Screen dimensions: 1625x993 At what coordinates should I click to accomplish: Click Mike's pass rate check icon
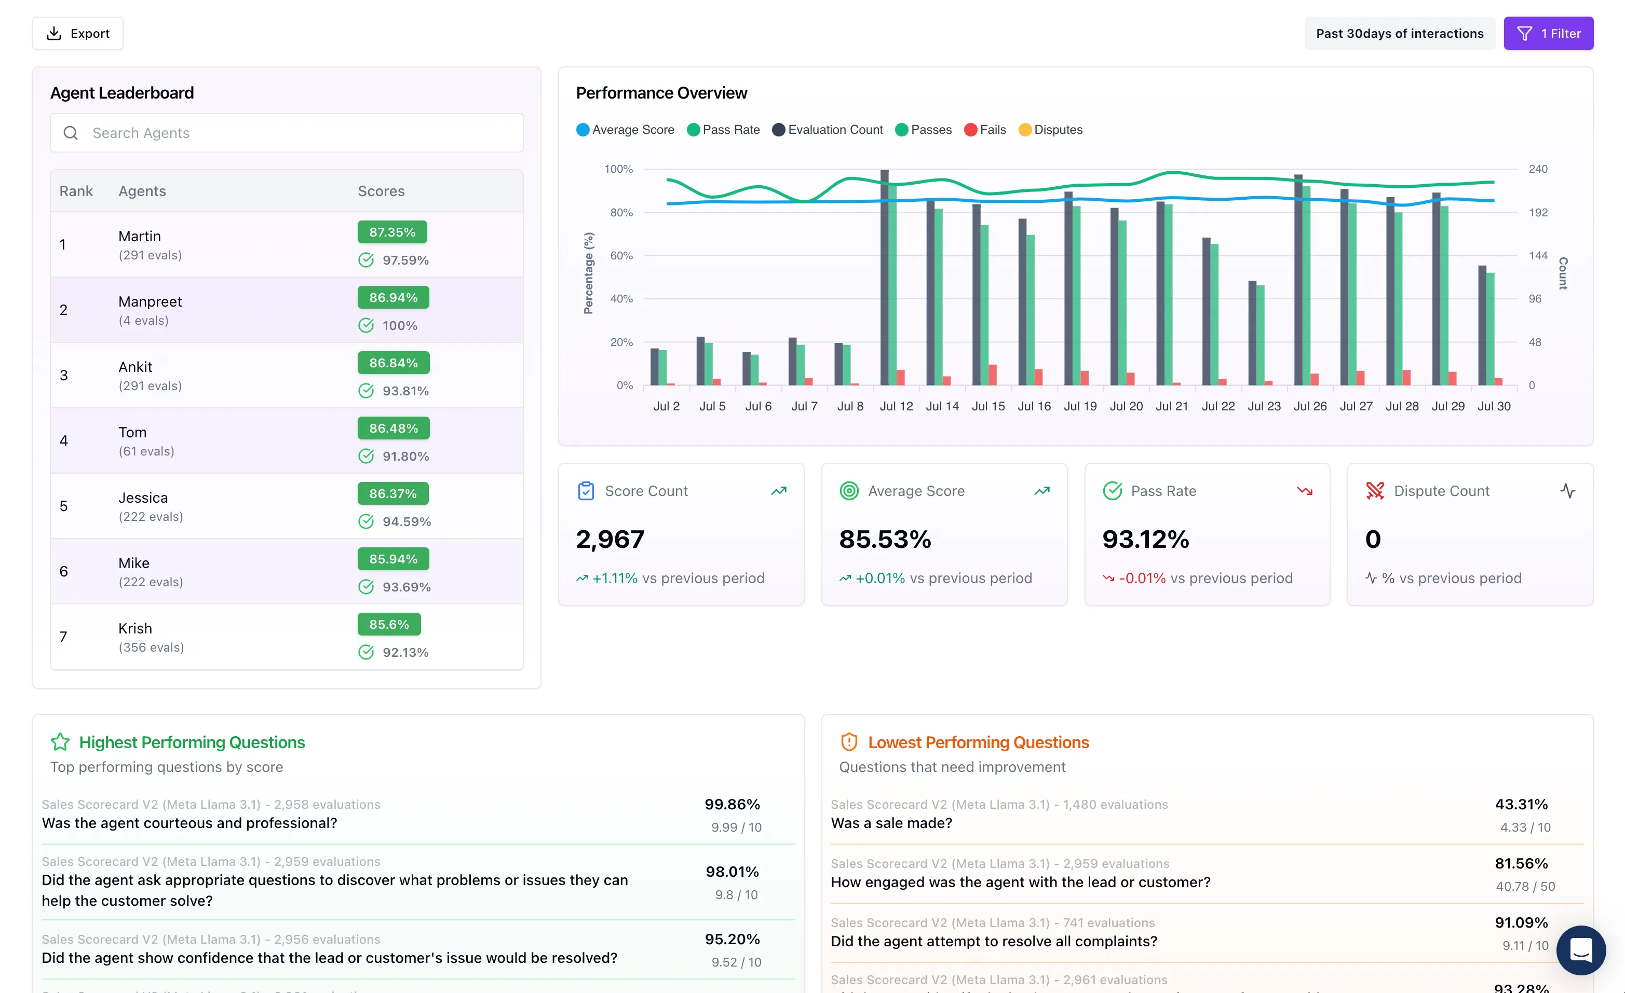pyautogui.click(x=366, y=586)
